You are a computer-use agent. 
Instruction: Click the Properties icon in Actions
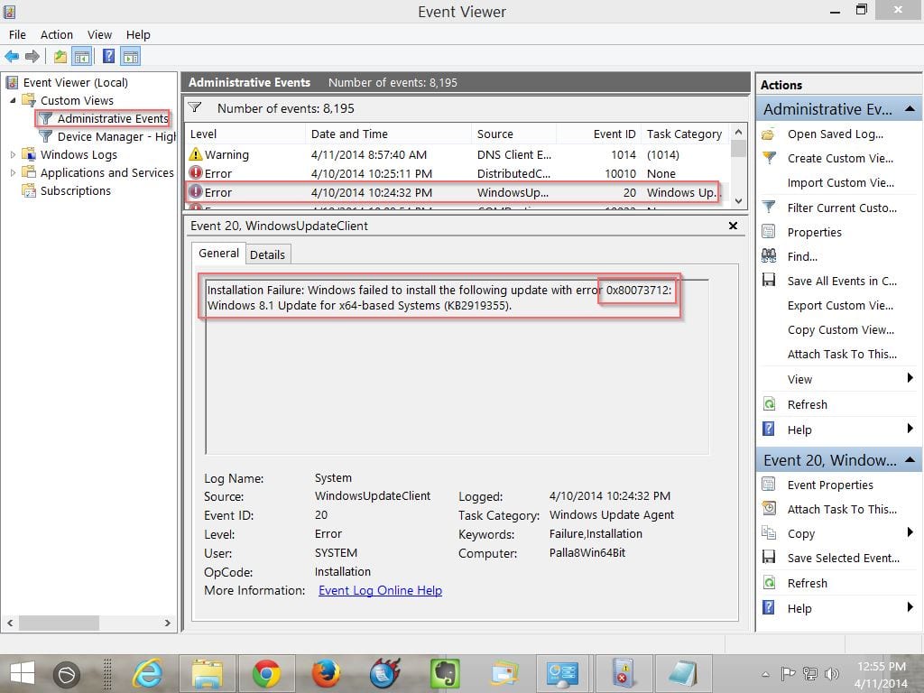pyautogui.click(x=769, y=232)
